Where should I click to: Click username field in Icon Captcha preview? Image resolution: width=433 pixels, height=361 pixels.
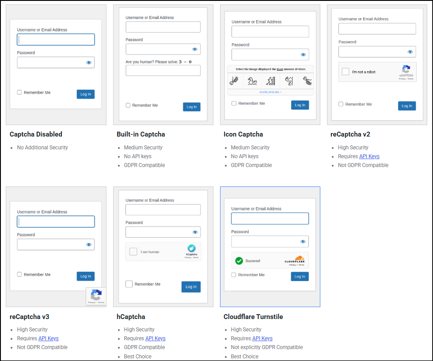pyautogui.click(x=270, y=31)
